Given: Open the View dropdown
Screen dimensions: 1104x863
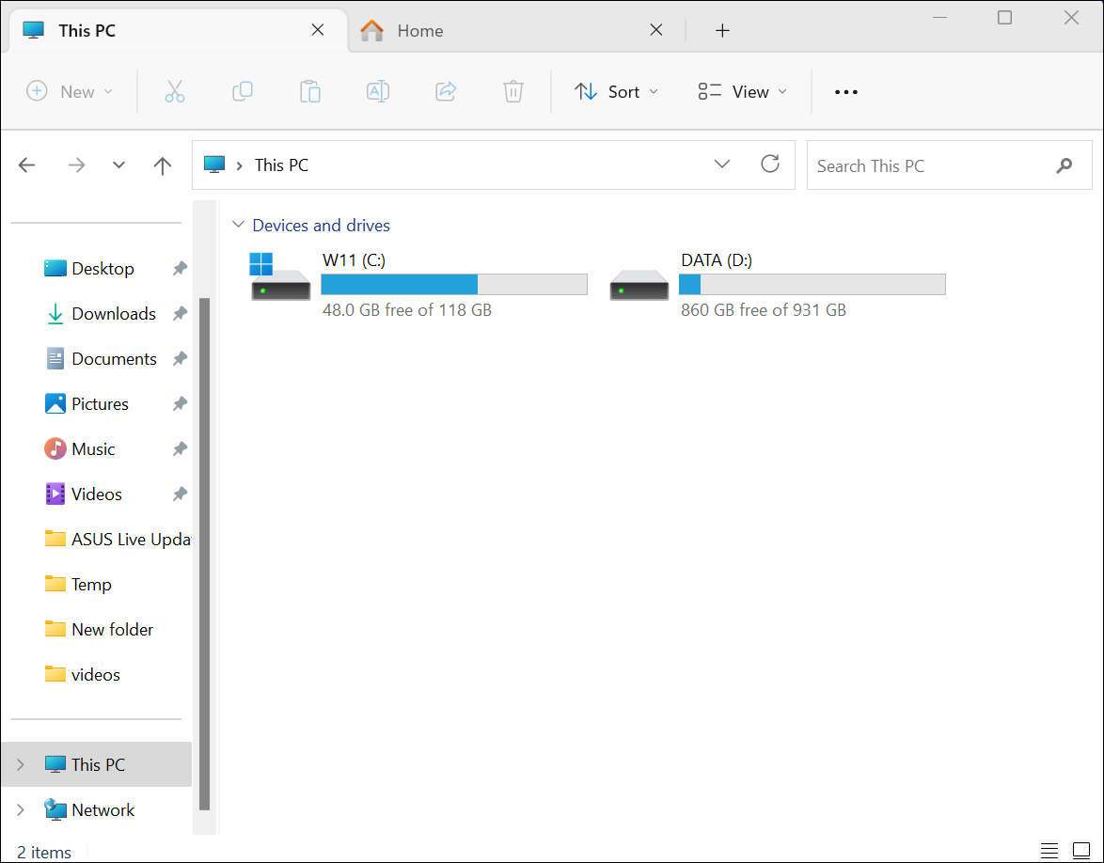Looking at the screenshot, I should pyautogui.click(x=741, y=91).
